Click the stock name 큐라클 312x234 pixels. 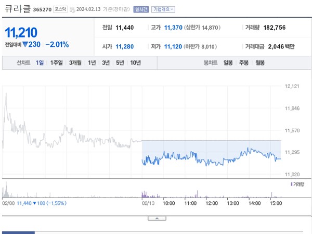point(18,9)
